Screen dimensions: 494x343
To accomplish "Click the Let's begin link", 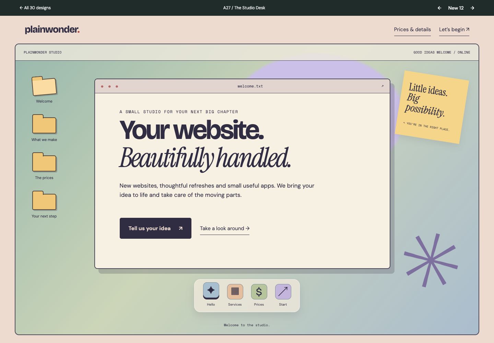I will [x=454, y=30].
